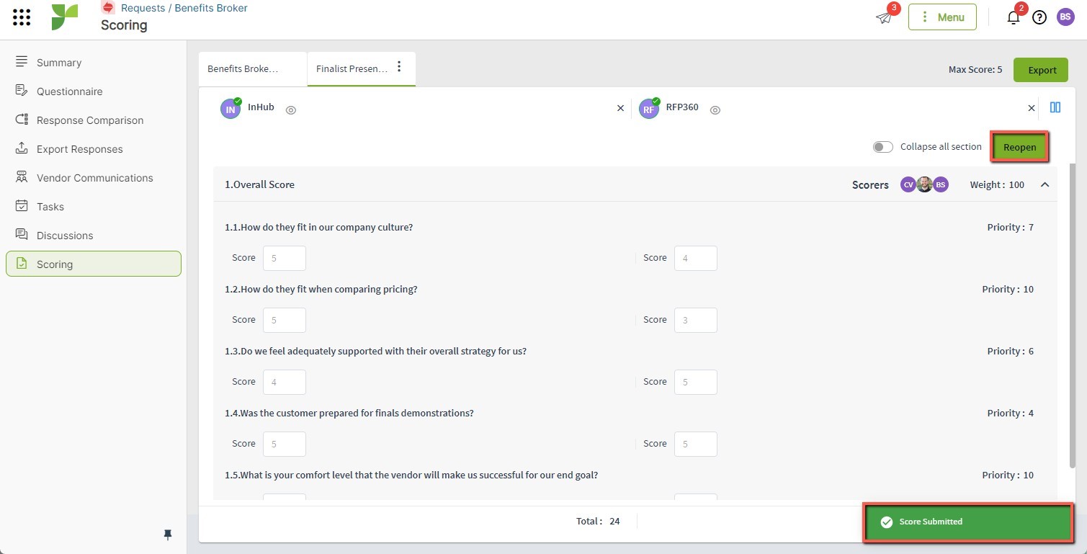1087x554 pixels.
Task: Click the column layout icon
Action: [x=1055, y=107]
